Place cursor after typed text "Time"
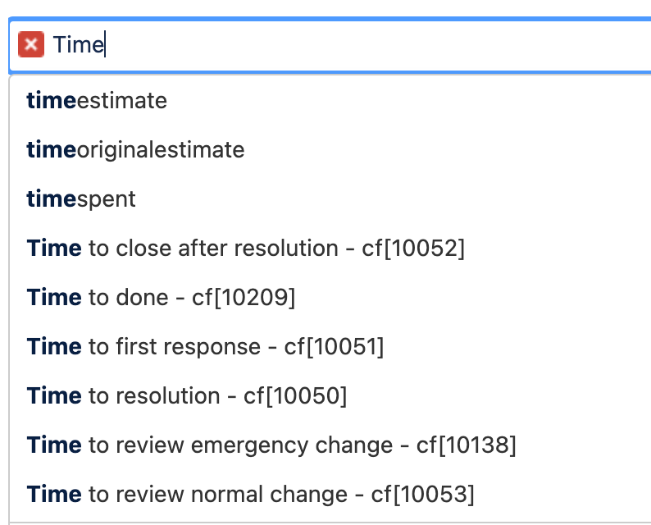 point(104,44)
